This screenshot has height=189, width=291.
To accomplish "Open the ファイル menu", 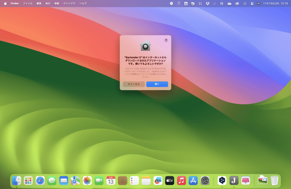I will tap(28, 3).
